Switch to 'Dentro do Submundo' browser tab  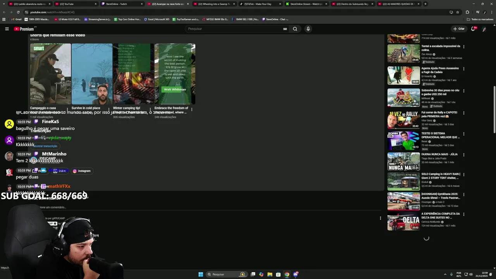tap(352, 4)
